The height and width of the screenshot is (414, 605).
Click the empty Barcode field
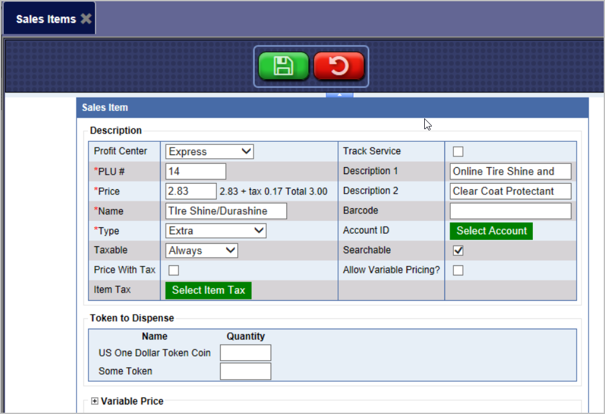tap(510, 211)
